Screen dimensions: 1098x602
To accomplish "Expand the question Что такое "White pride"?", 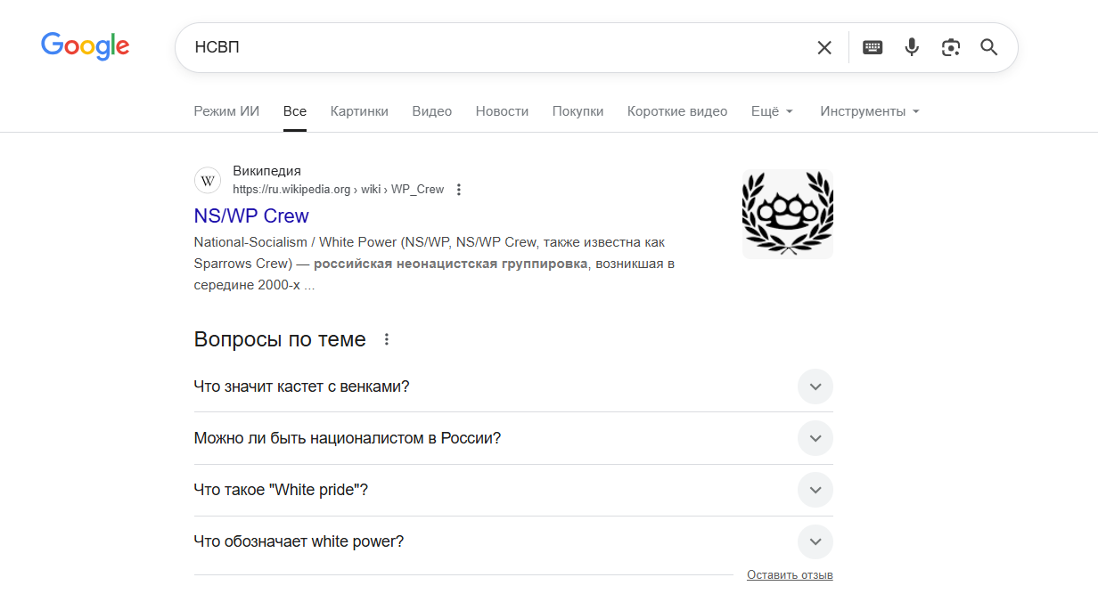I will tap(513, 490).
